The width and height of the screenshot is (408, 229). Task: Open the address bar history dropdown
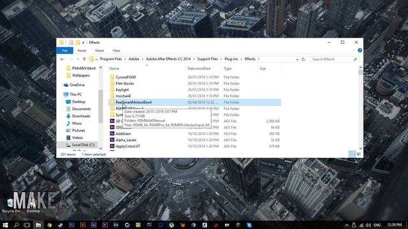(x=297, y=59)
